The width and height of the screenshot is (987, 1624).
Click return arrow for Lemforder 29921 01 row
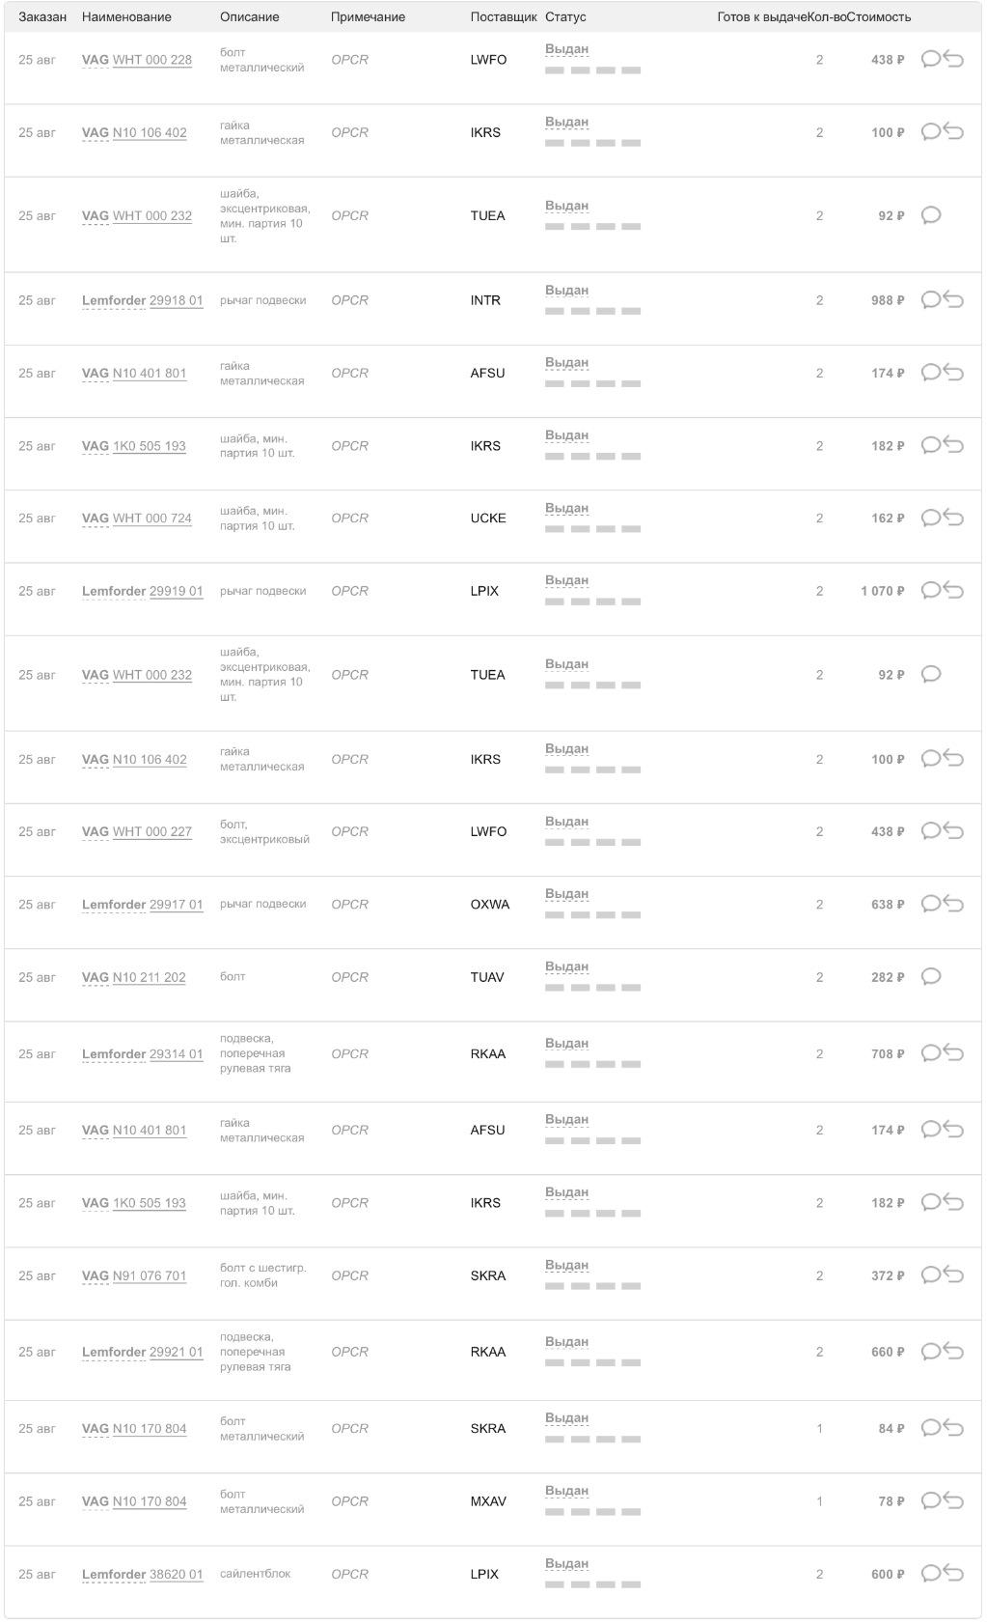(954, 1352)
